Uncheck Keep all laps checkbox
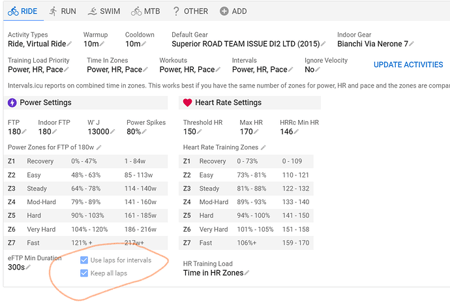The image size is (450, 302). (84, 273)
